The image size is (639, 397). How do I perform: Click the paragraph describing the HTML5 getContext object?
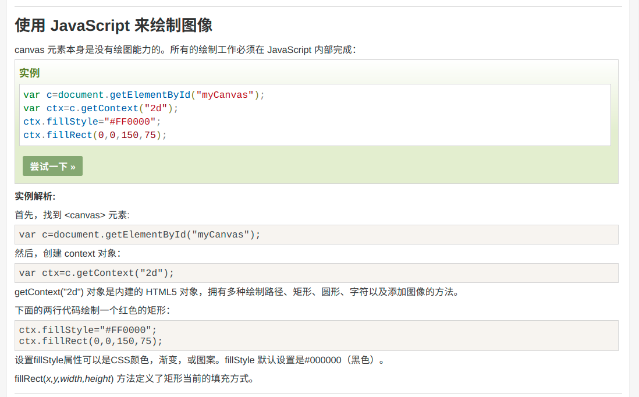tap(237, 292)
